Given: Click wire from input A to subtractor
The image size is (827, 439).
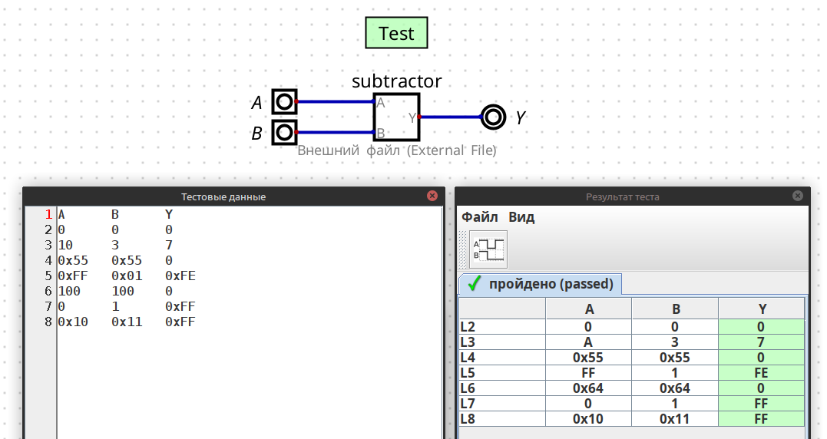Looking at the screenshot, I should coord(336,102).
